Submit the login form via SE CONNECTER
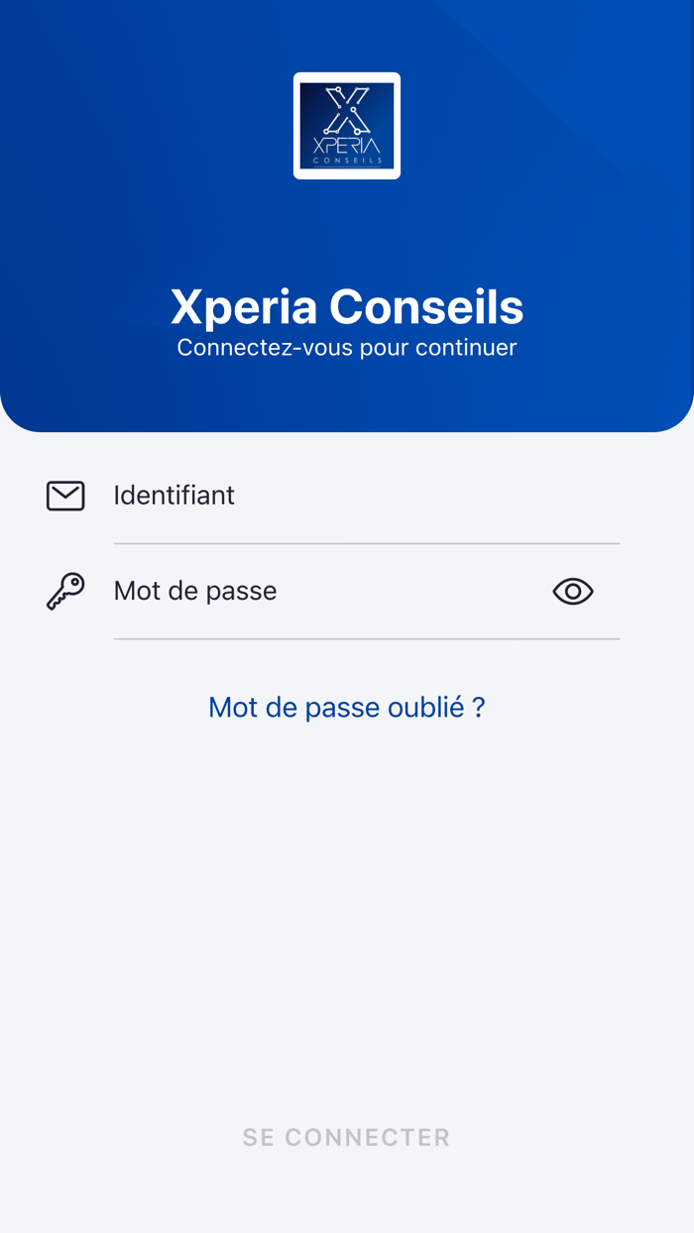The image size is (694, 1233). click(x=346, y=1137)
